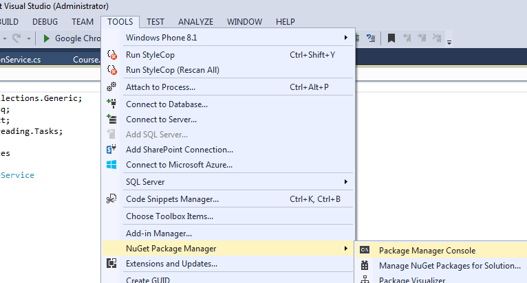The height and width of the screenshot is (283, 527).
Task: Click the bookmark icon in the toolbar
Action: pos(391,38)
